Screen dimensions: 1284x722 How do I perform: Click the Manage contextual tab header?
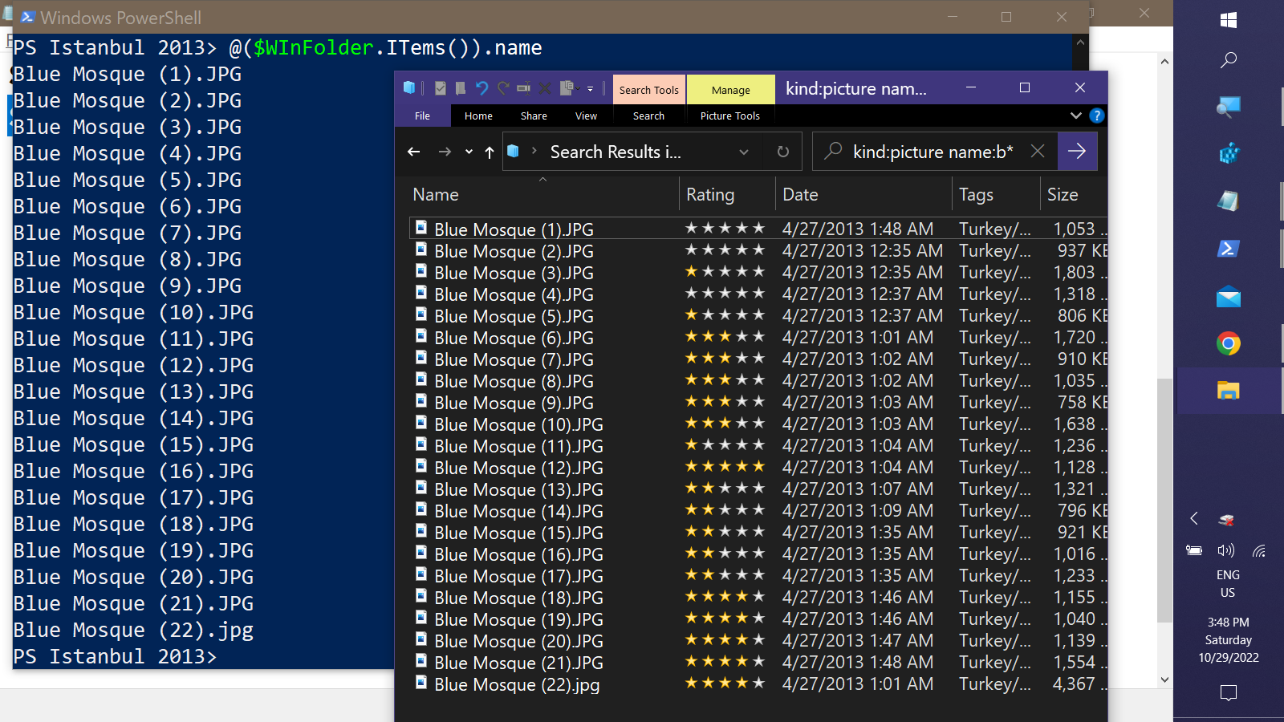pos(730,90)
